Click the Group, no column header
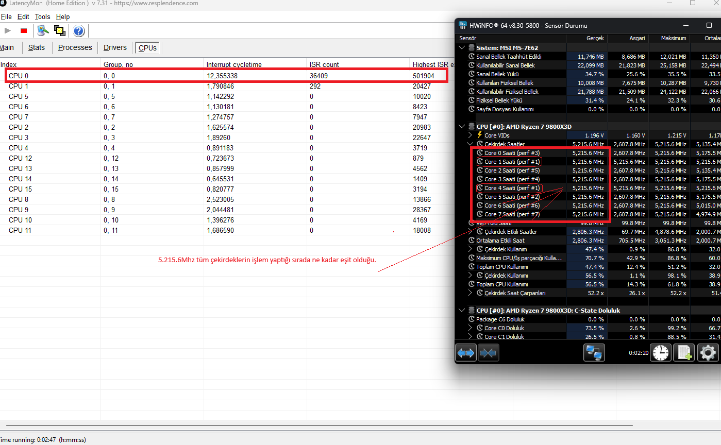This screenshot has width=721, height=445. (x=152, y=64)
